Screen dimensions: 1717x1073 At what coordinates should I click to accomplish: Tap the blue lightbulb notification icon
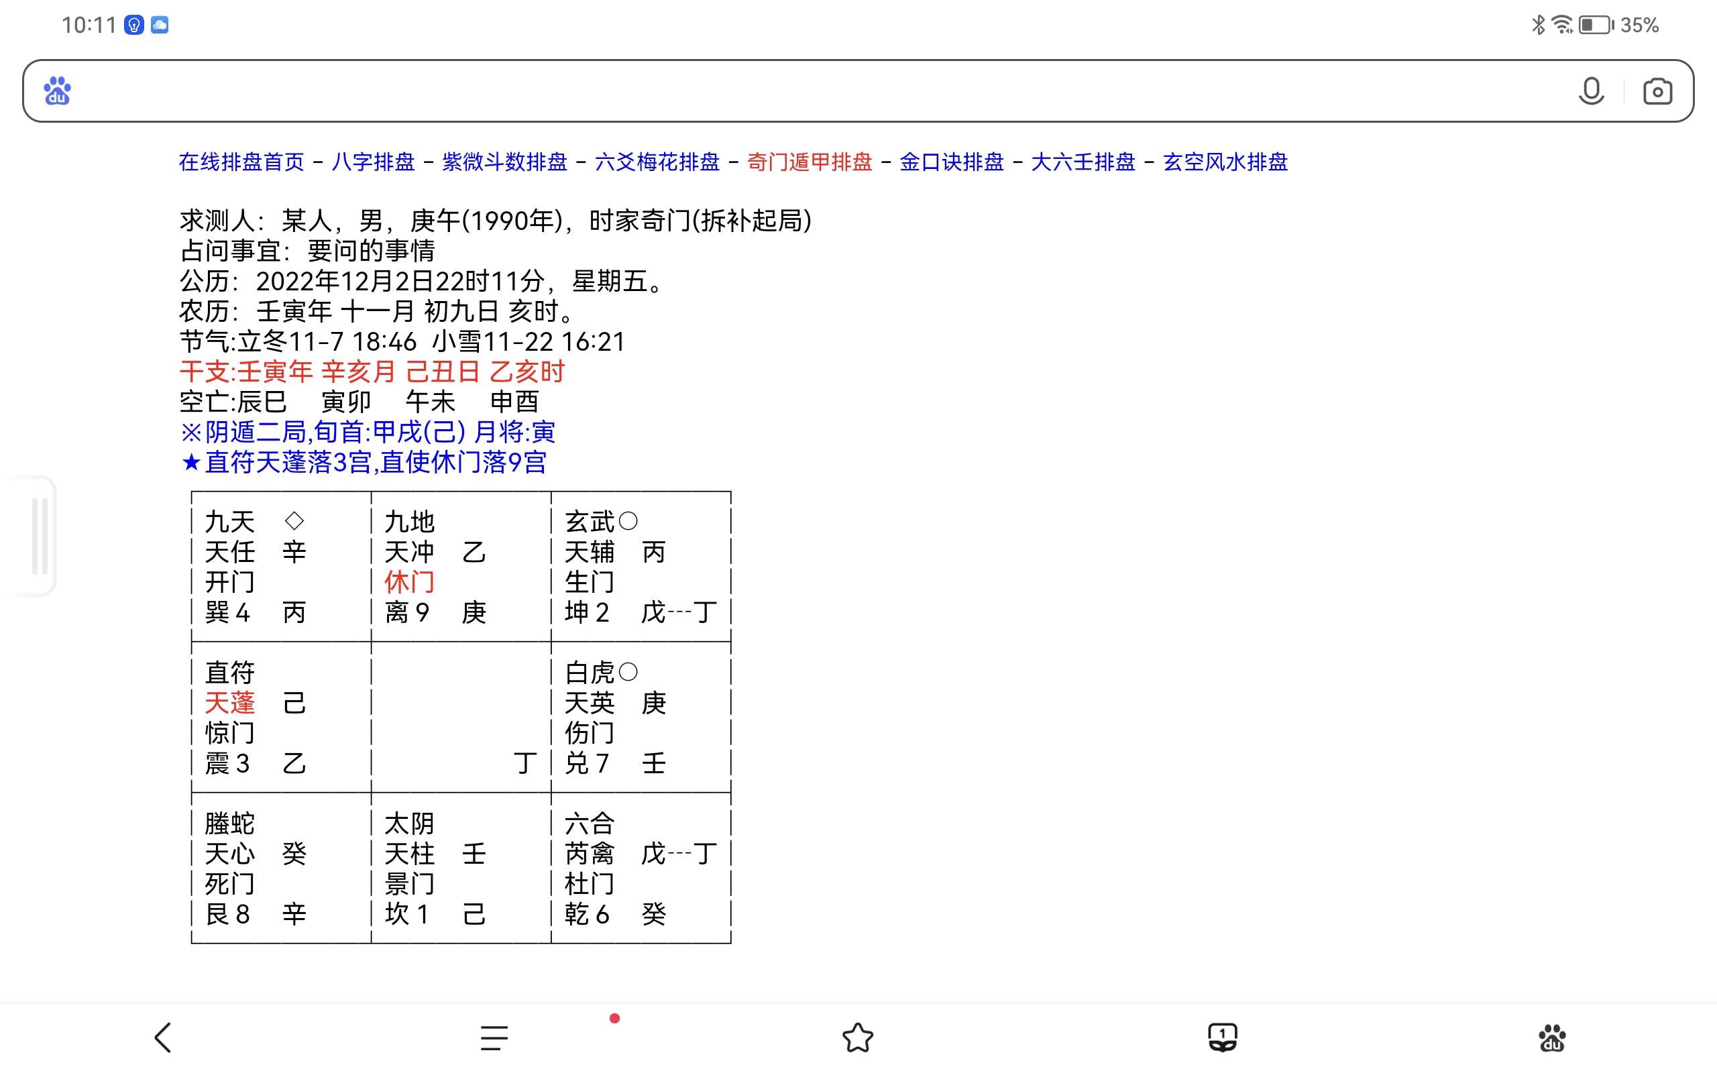[134, 25]
